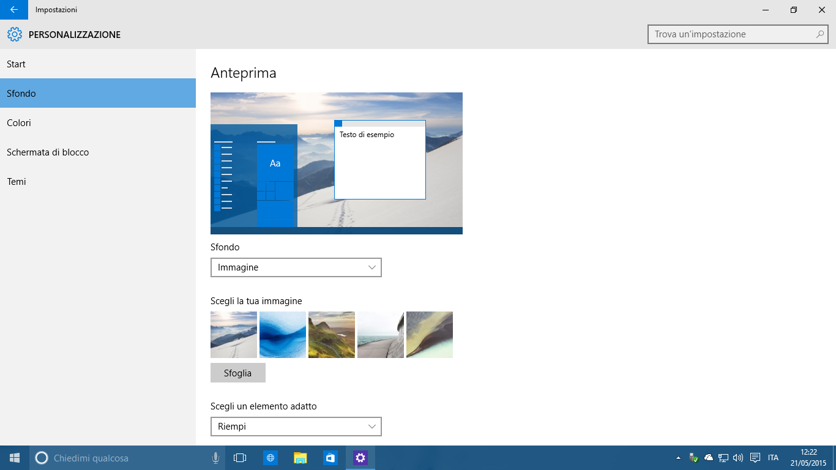Open the Temi section
The width and height of the screenshot is (836, 470).
[98, 182]
